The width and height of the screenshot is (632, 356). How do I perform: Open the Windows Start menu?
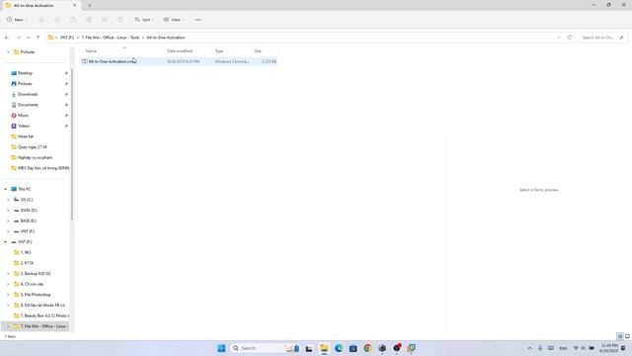point(221,348)
